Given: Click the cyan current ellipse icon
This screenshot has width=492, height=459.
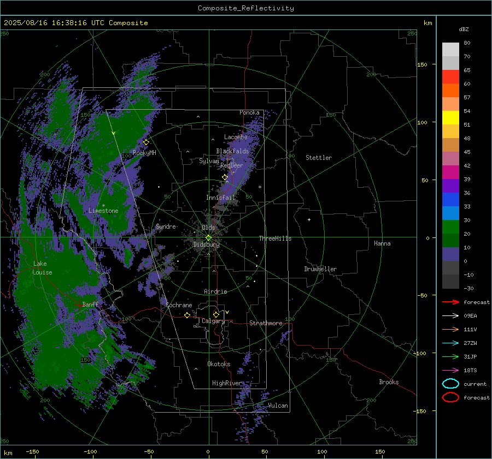Looking at the screenshot, I should (x=450, y=384).
